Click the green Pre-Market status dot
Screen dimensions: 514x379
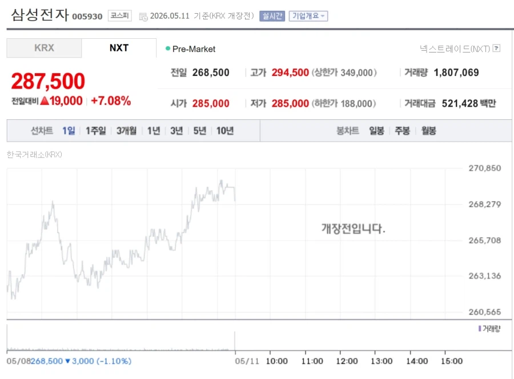[168, 49]
